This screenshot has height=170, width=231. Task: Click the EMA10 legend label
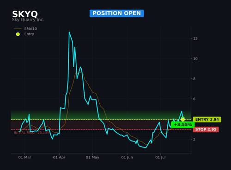[30, 29]
